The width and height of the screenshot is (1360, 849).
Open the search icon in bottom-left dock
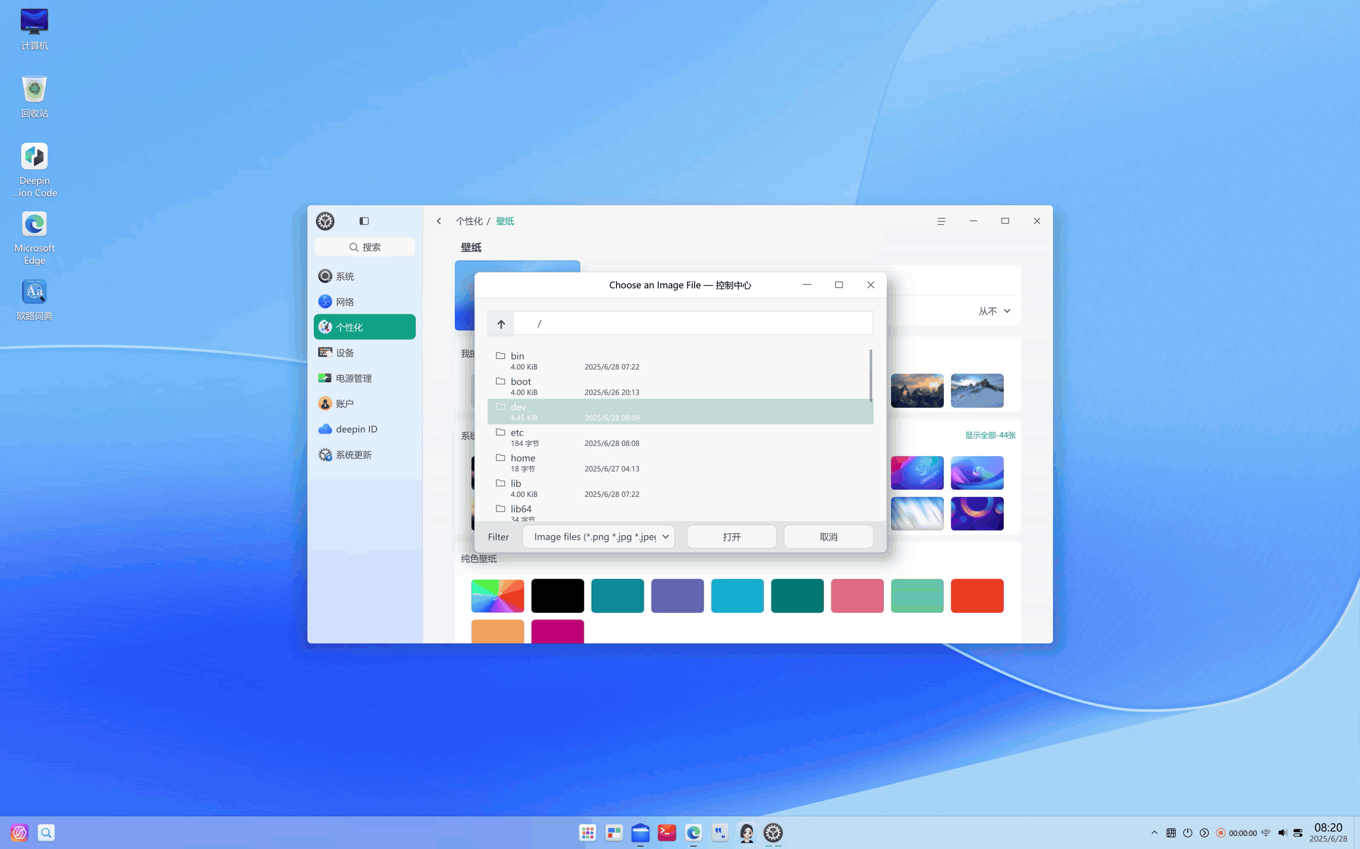click(x=46, y=833)
